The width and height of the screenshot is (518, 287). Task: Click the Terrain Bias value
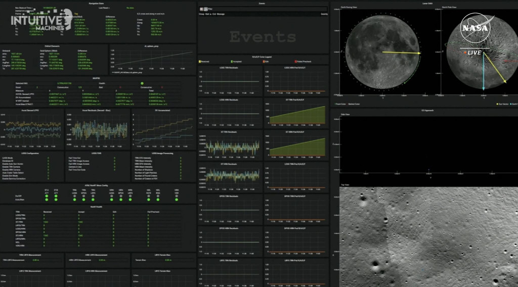pos(168,260)
